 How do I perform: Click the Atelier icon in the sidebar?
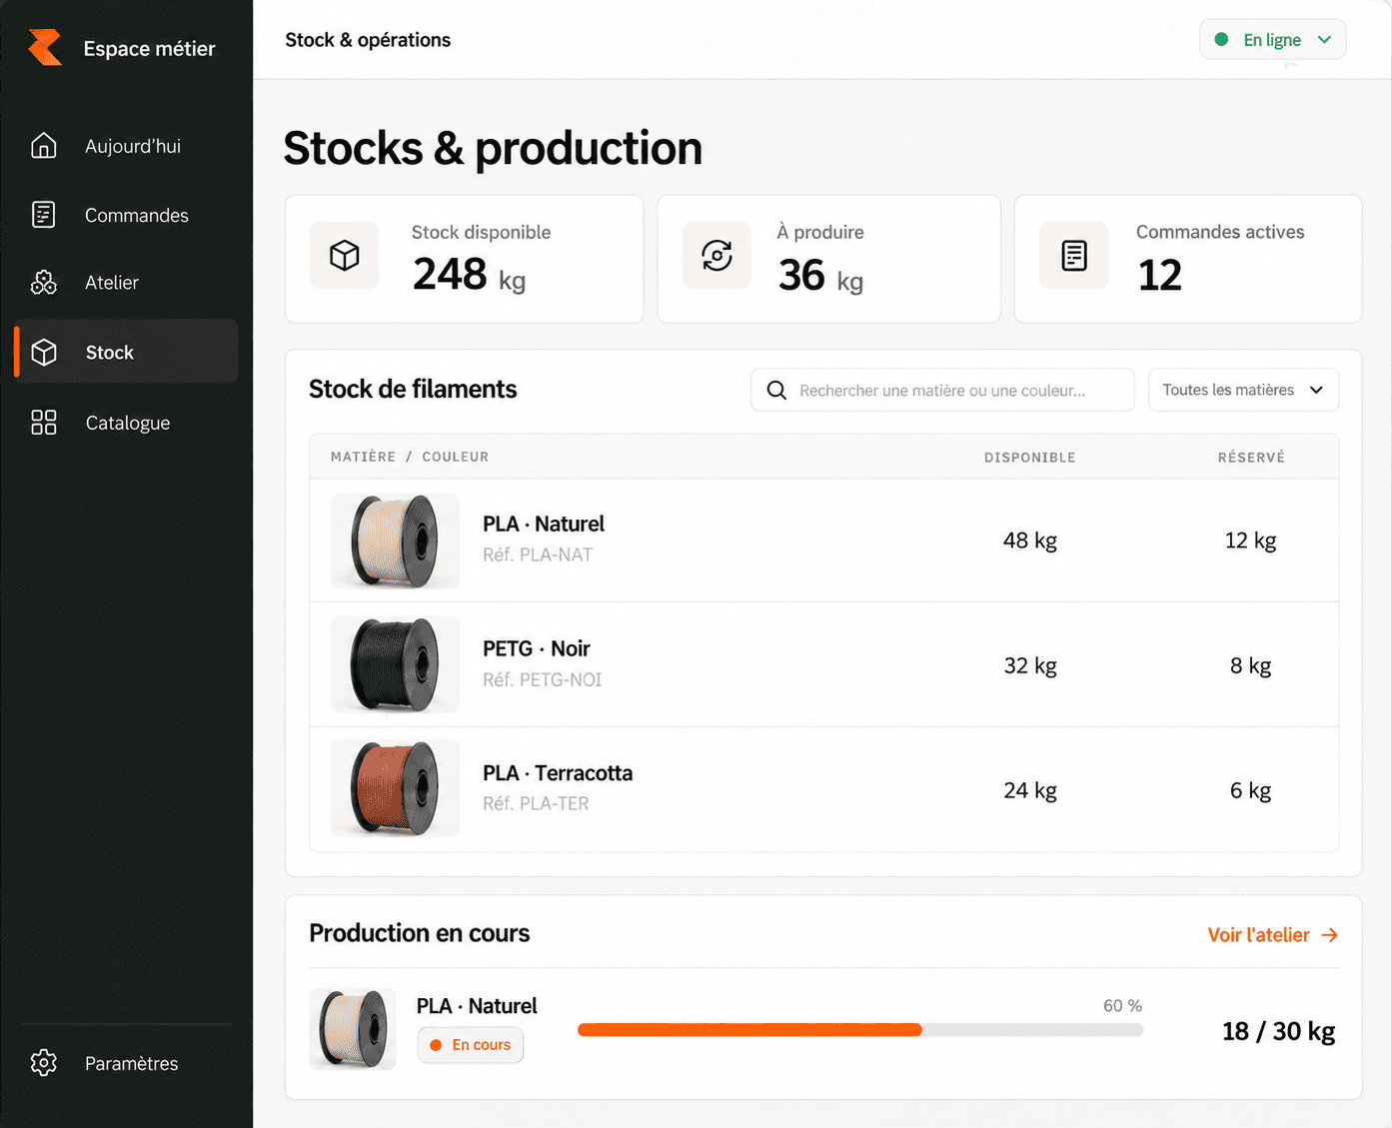[x=44, y=283]
